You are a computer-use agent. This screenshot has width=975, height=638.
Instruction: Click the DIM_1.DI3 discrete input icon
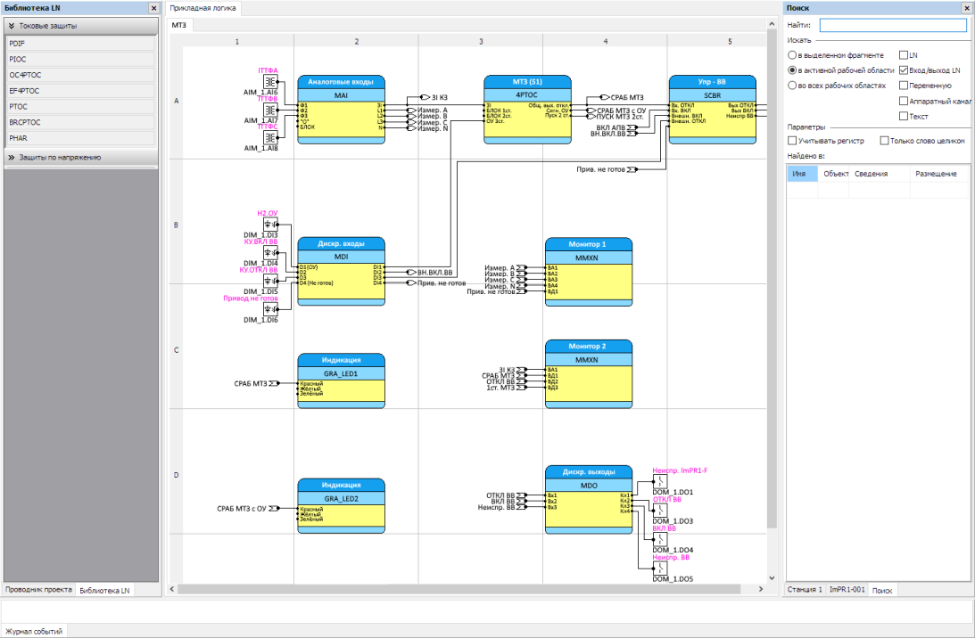coord(269,225)
